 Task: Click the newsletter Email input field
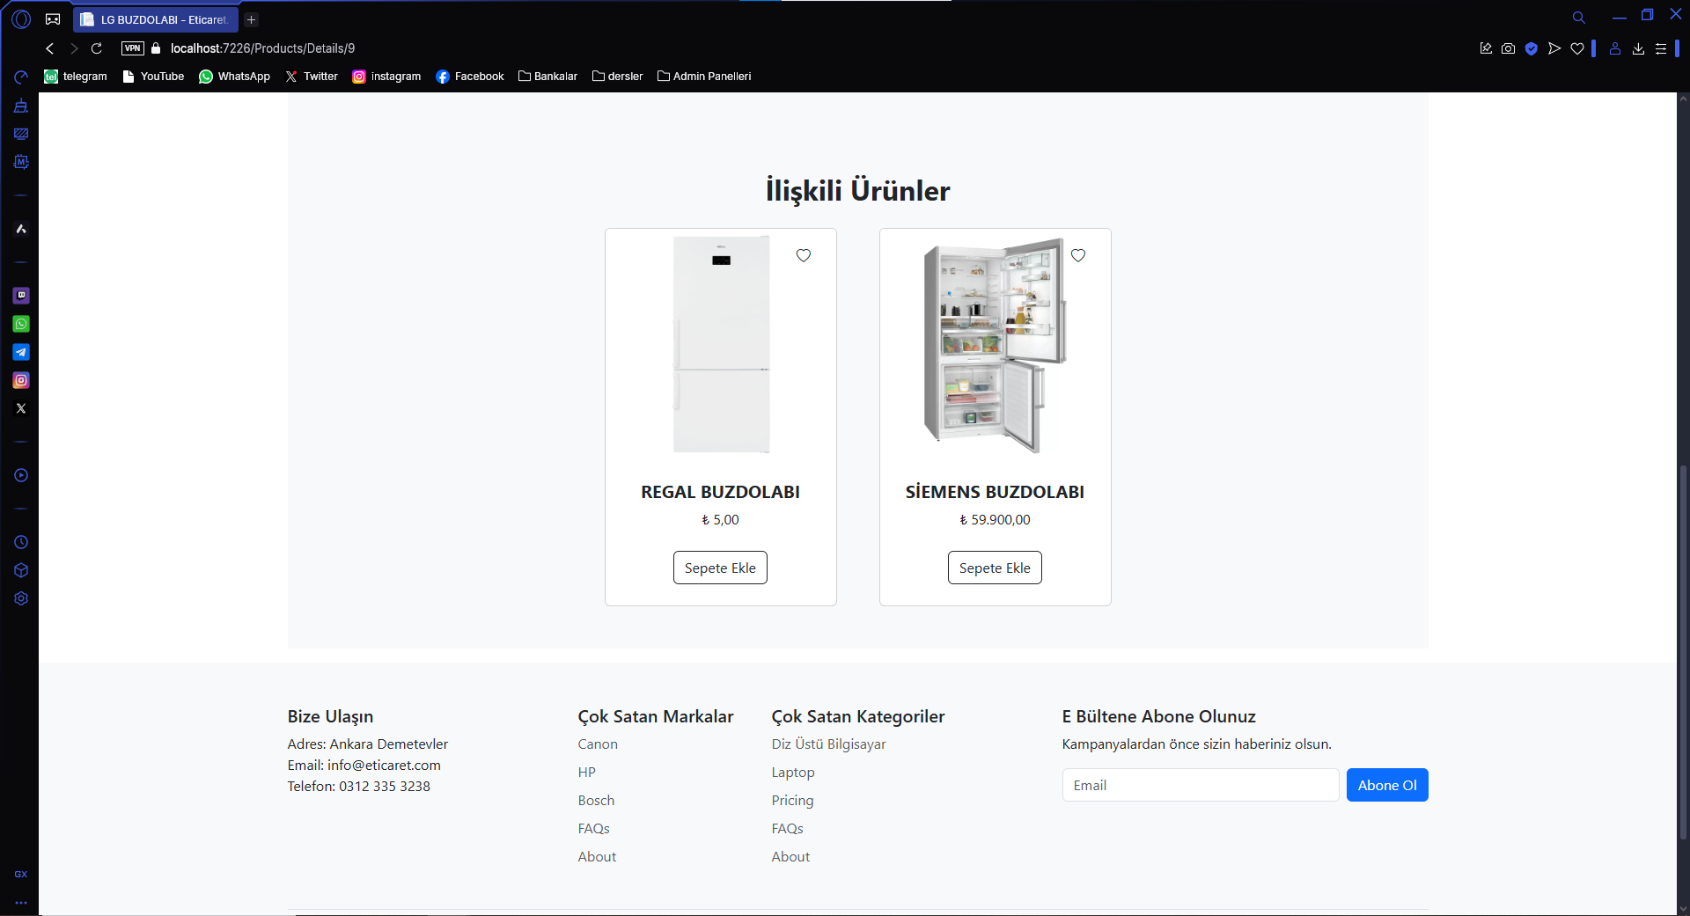click(1200, 785)
